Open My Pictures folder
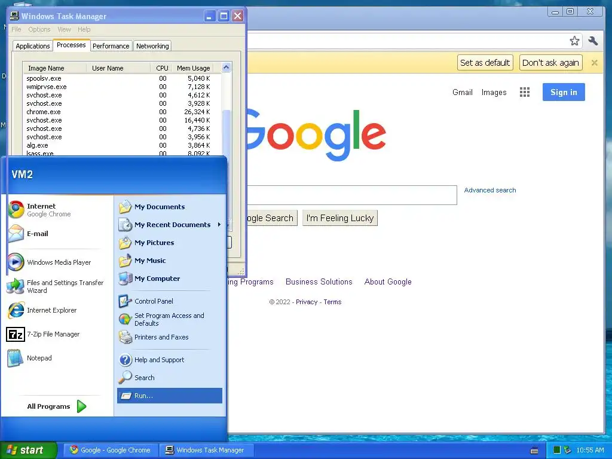Image resolution: width=612 pixels, height=459 pixels. 154,243
